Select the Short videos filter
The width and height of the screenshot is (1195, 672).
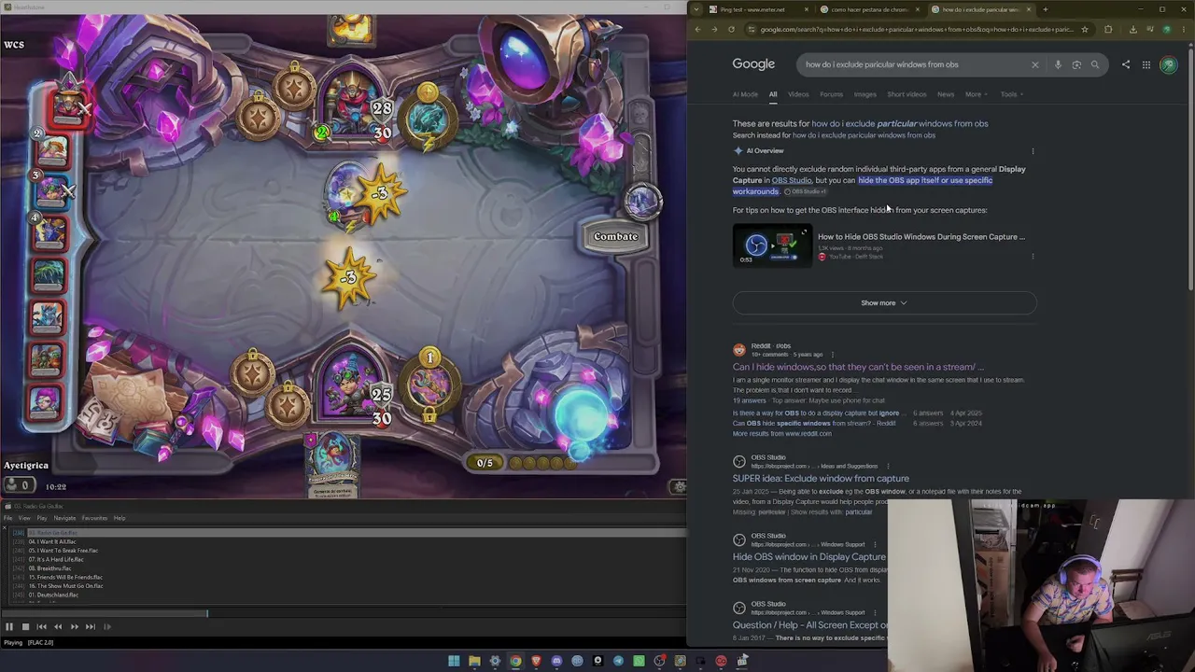[x=907, y=94]
